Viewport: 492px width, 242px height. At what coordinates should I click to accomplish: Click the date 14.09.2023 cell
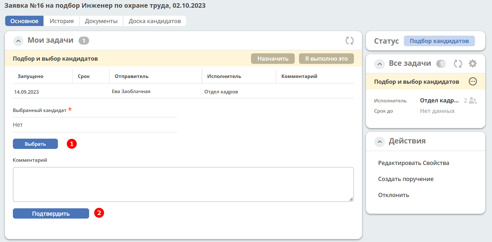coord(26,92)
